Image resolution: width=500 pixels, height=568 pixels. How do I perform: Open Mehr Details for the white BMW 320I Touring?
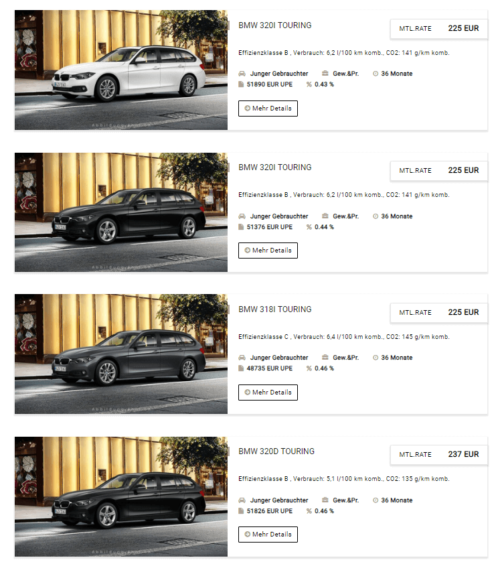click(x=268, y=109)
